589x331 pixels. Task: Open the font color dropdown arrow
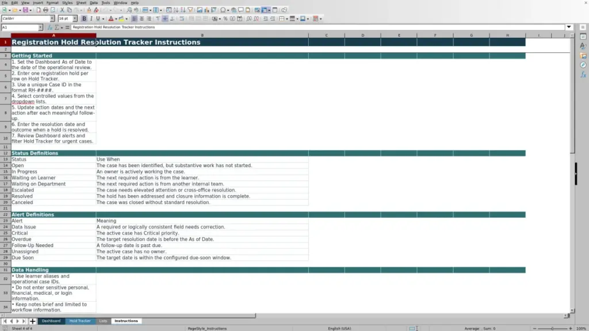click(116, 19)
